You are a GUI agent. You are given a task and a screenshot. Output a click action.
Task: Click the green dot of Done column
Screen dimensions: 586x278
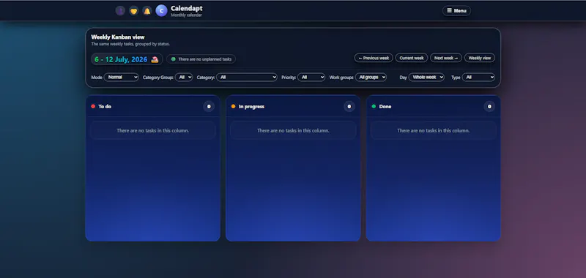[x=374, y=106]
